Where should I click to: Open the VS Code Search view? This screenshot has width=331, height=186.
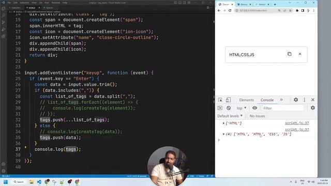point(4,16)
